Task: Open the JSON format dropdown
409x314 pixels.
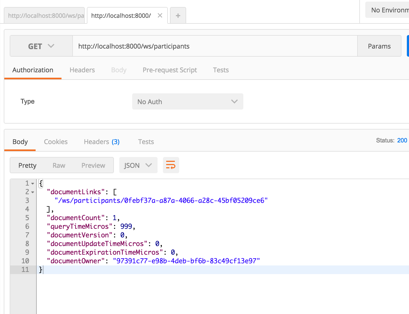Action: coord(138,165)
